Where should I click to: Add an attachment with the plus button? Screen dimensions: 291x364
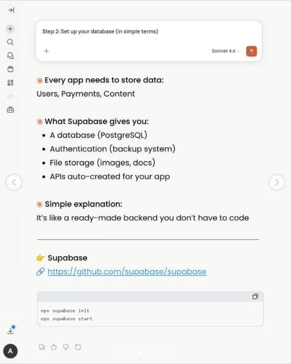47,51
